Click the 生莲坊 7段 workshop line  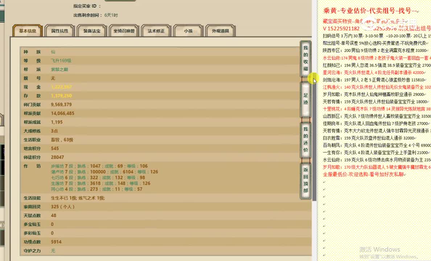coord(100,183)
